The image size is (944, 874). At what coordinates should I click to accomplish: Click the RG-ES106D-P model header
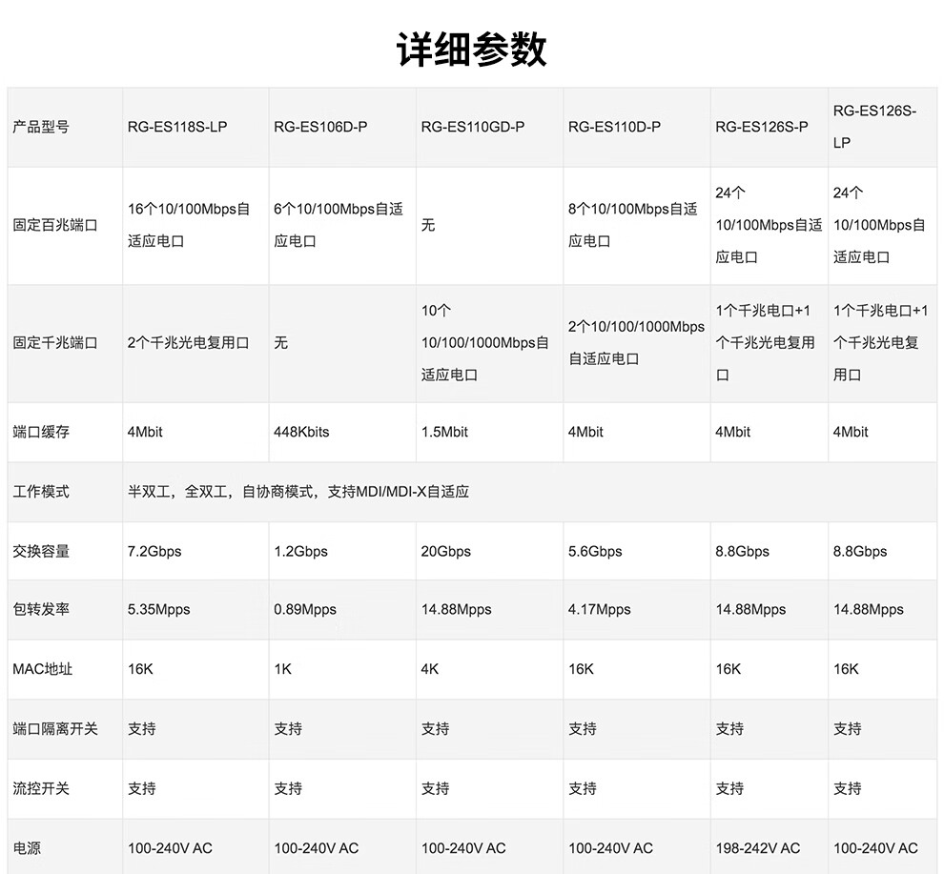(320, 127)
